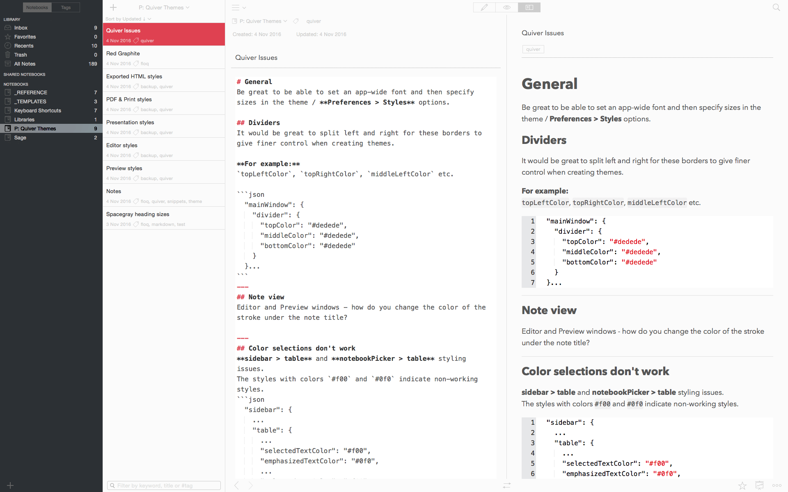Start presentation mode icon
Screen dimensions: 788x492
pyautogui.click(x=760, y=485)
